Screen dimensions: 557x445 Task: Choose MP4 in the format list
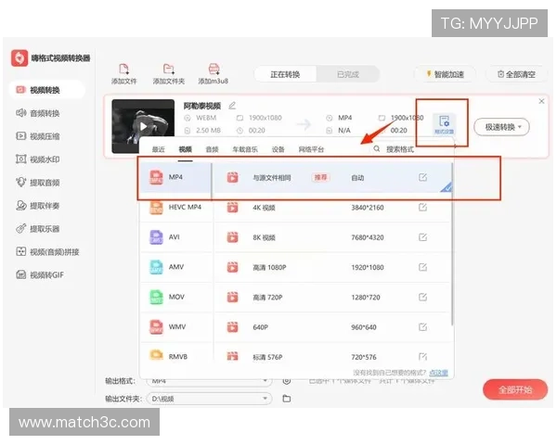[x=175, y=177]
